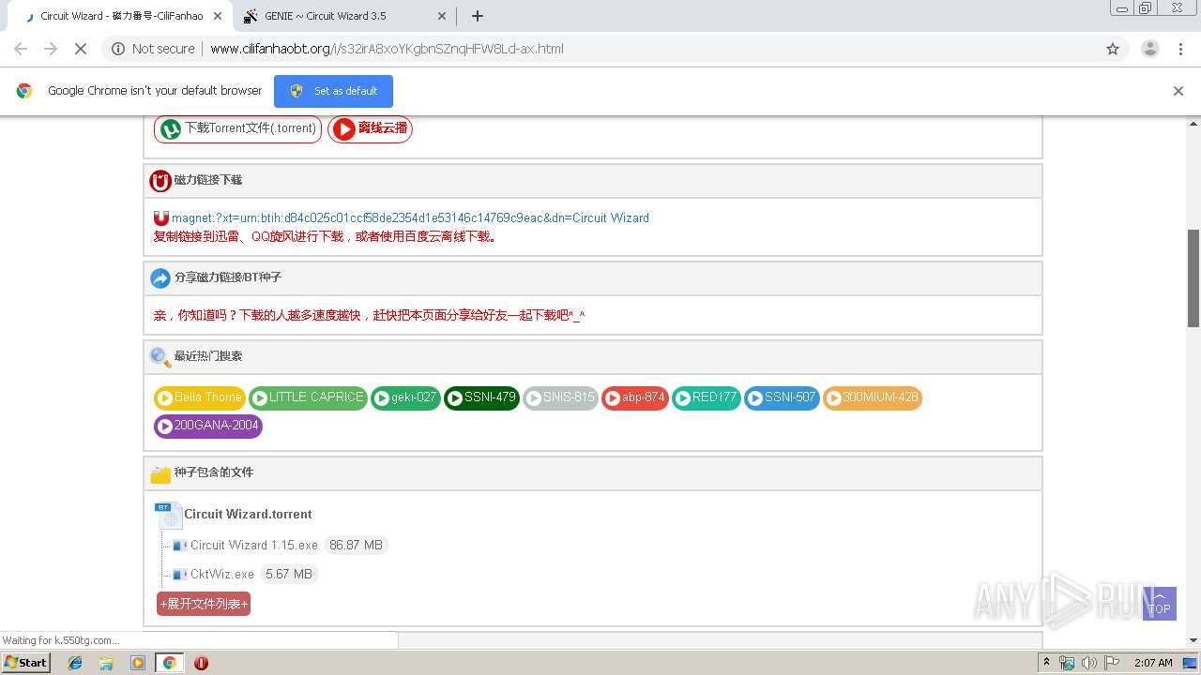The image size is (1201, 675).
Task: Click the 86.87 MB file size
Action: [356, 545]
